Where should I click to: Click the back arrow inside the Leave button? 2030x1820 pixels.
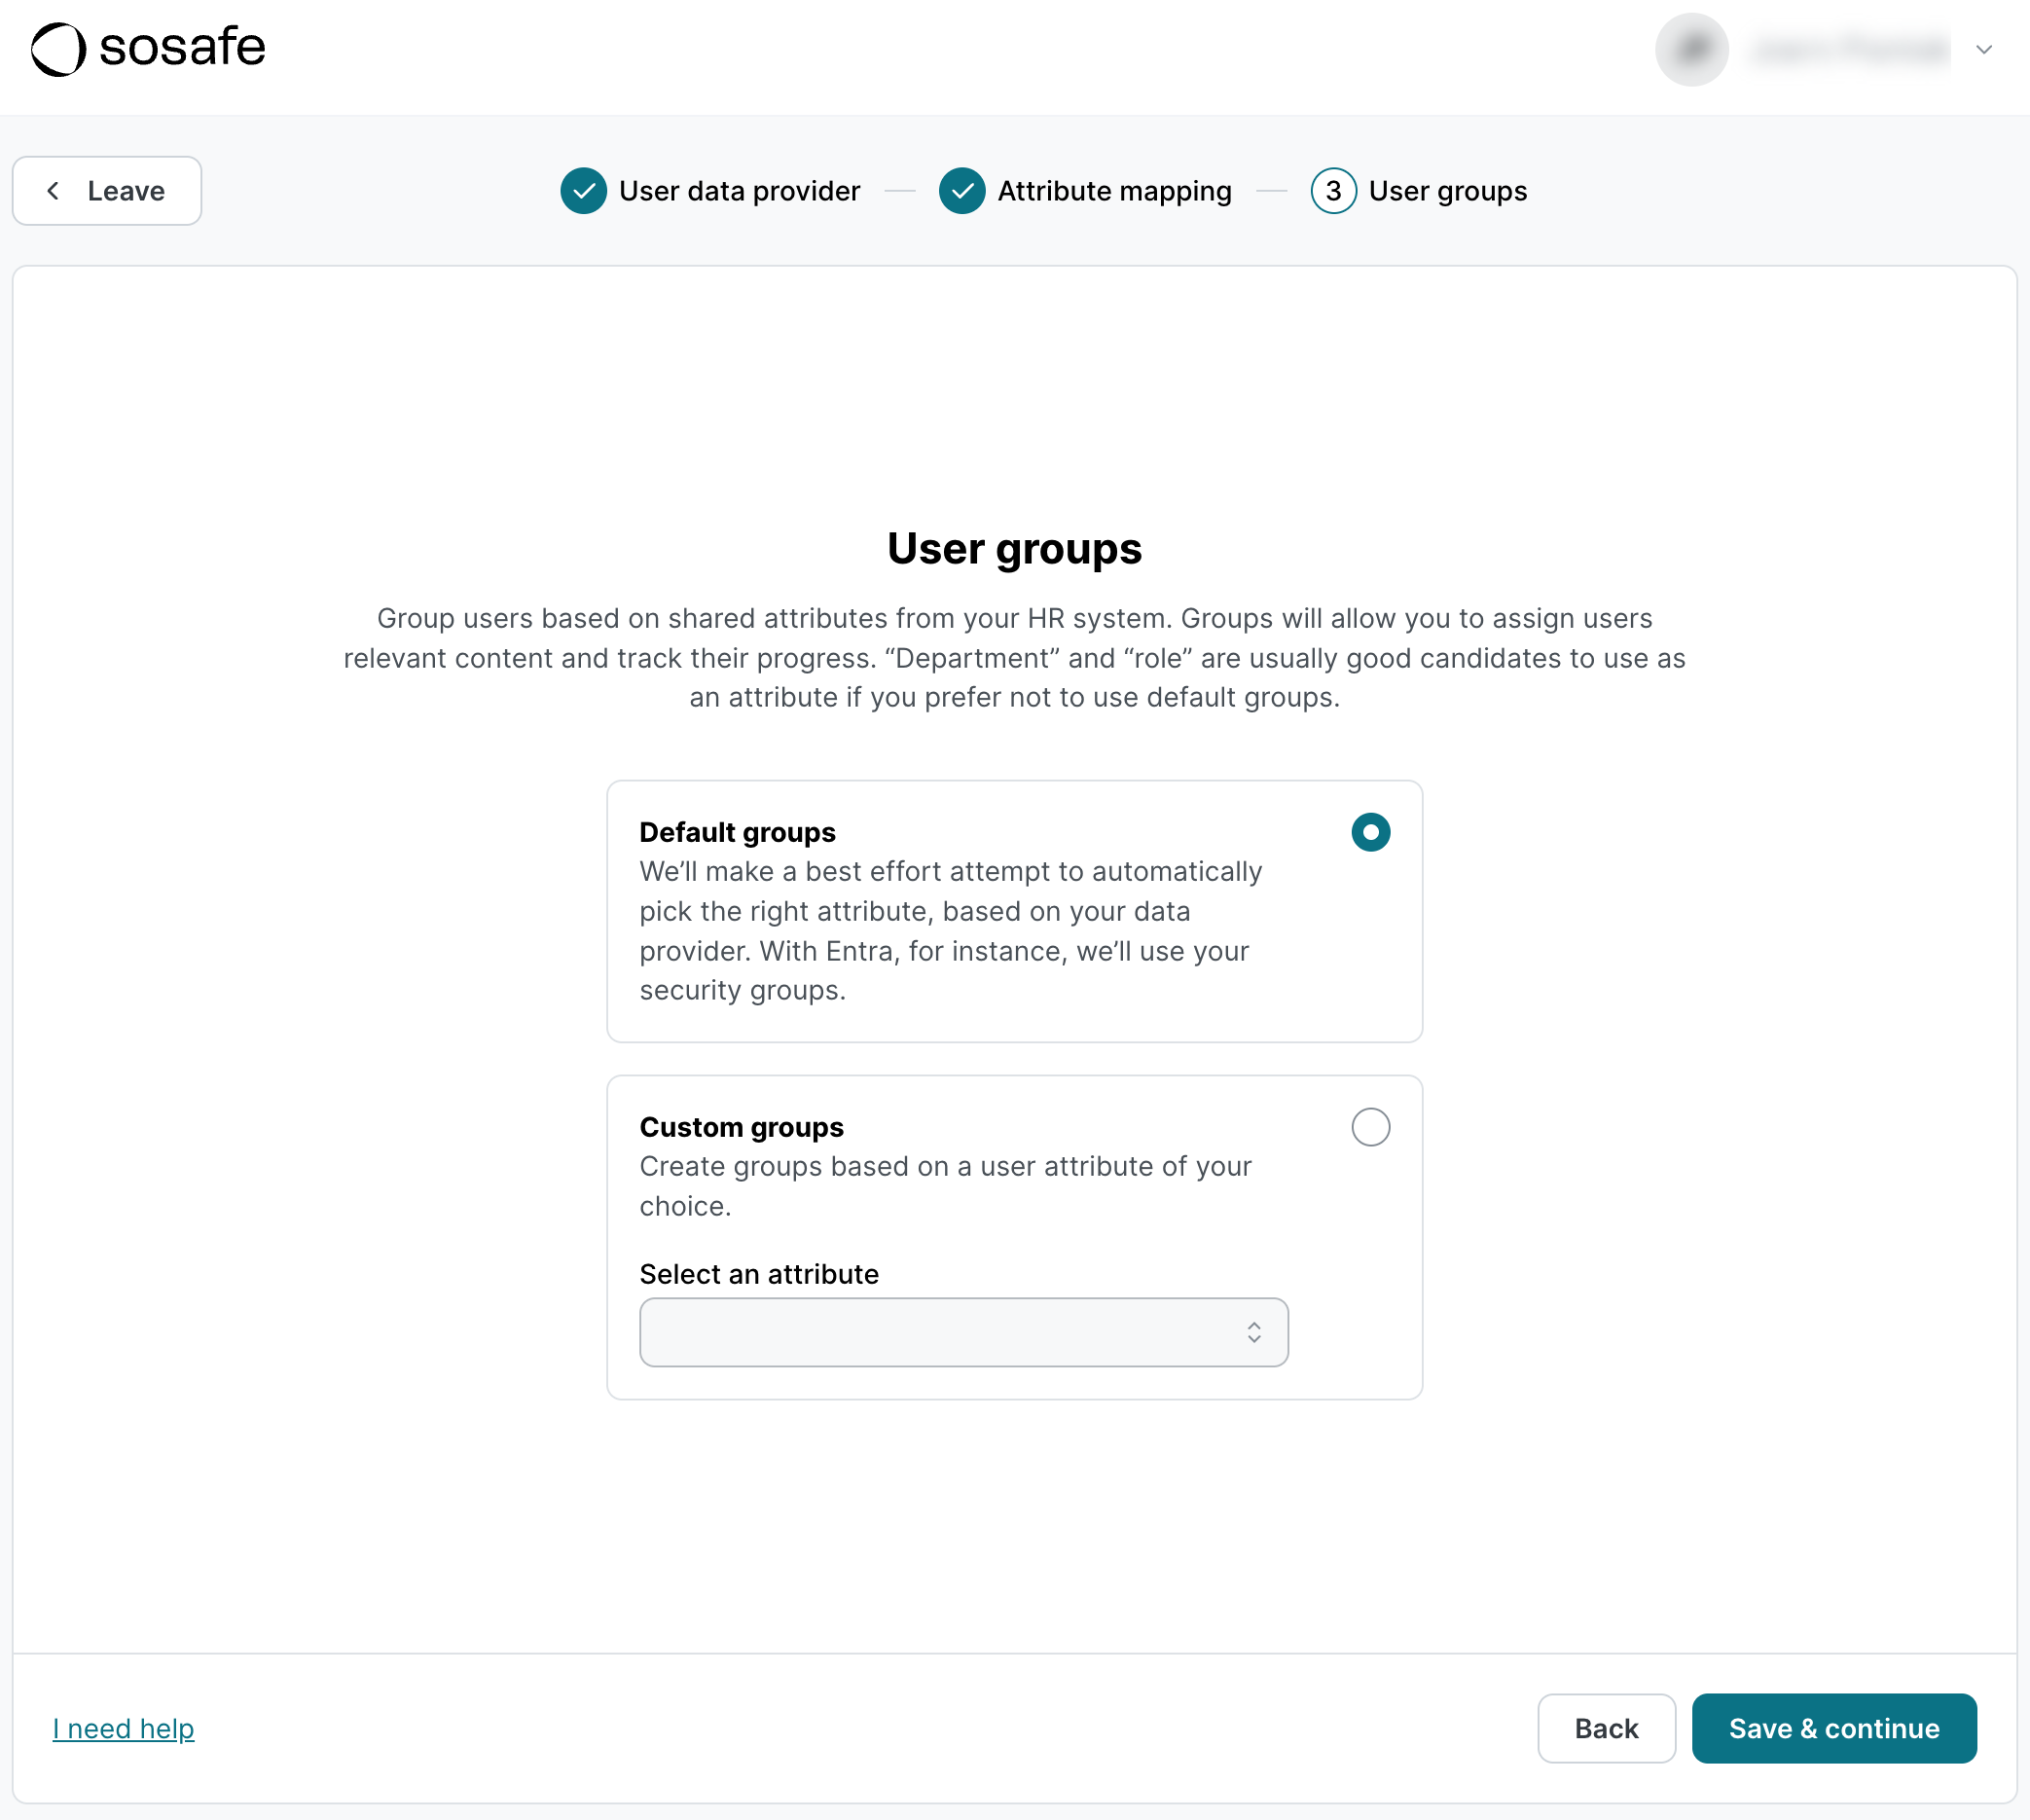[53, 190]
